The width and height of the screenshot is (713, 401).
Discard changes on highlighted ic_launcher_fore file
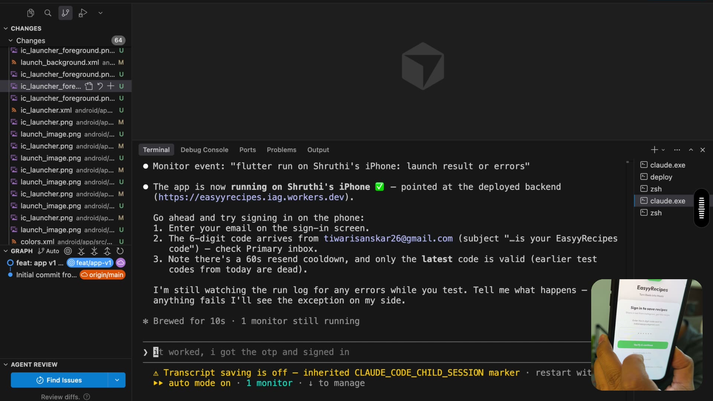[100, 86]
